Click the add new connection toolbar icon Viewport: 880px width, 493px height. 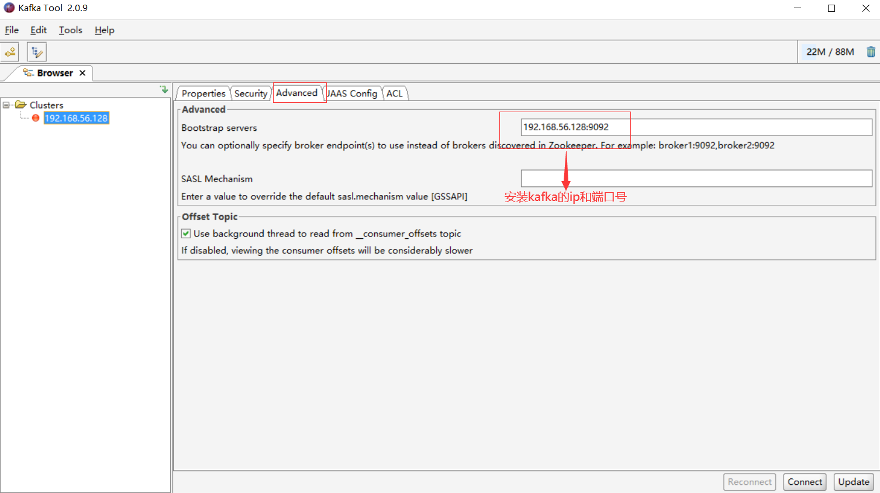point(10,52)
